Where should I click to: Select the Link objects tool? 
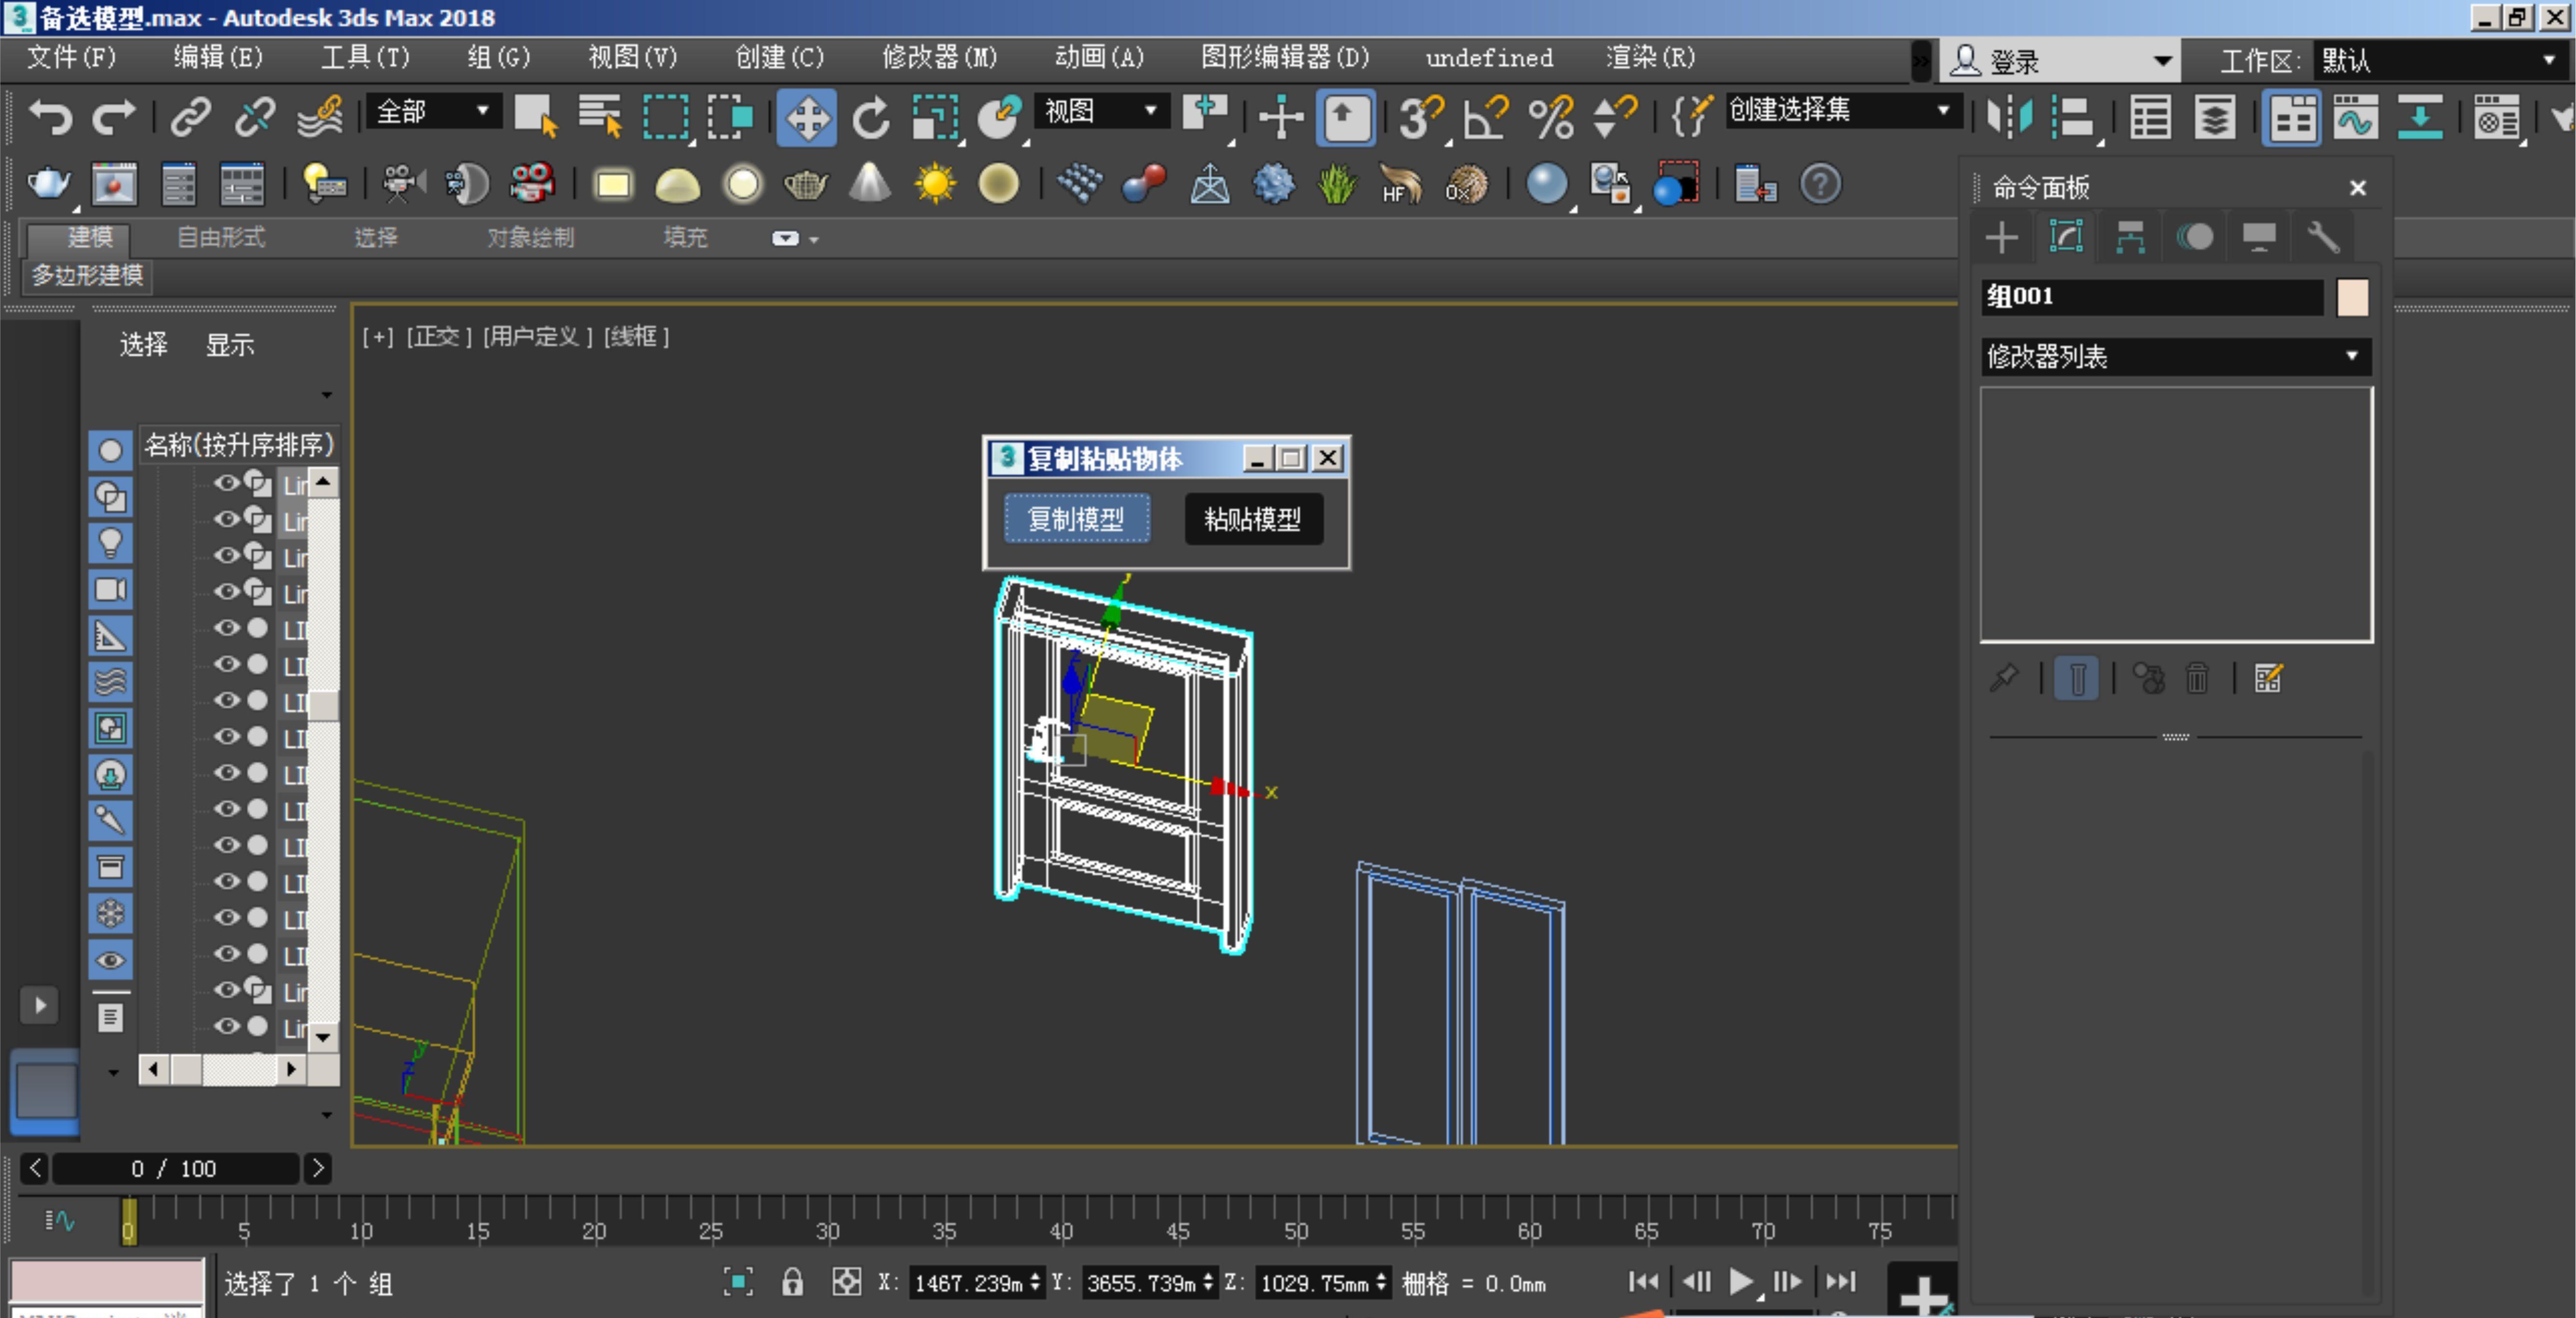pos(190,118)
